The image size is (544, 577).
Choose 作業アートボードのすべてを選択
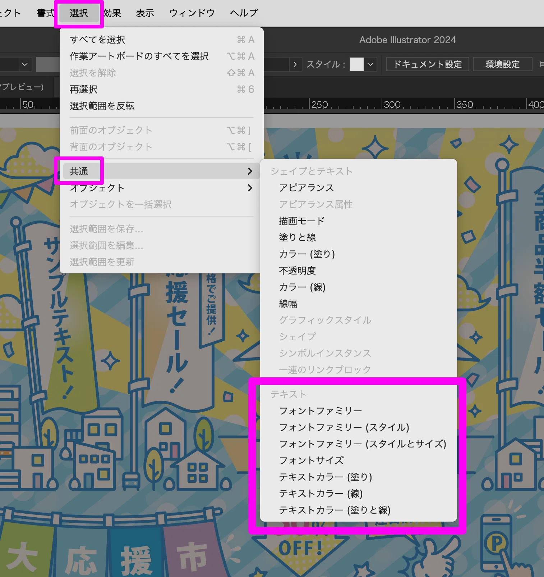coord(162,56)
